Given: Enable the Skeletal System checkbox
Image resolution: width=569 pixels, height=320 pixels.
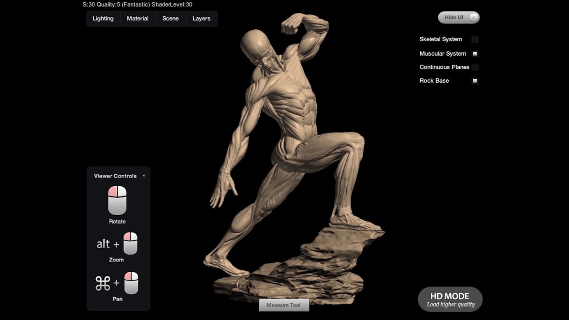Looking at the screenshot, I should [x=475, y=40].
